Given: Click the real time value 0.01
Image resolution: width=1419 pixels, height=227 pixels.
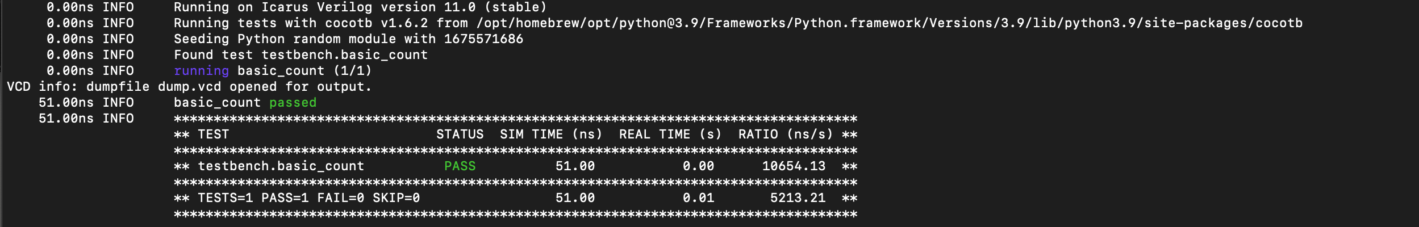Looking at the screenshot, I should coord(698,198).
